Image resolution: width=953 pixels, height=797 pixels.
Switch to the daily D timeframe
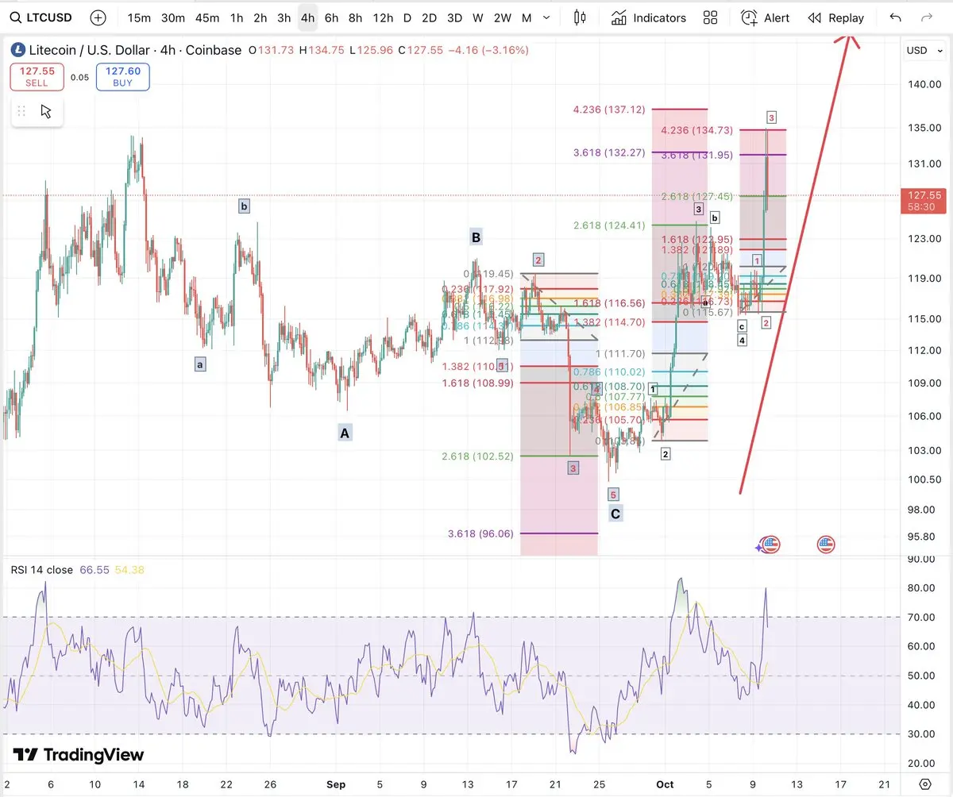pyautogui.click(x=407, y=17)
